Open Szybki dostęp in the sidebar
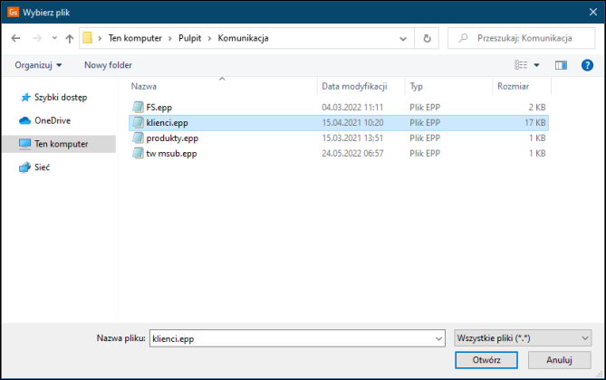This screenshot has width=606, height=380. (x=61, y=97)
